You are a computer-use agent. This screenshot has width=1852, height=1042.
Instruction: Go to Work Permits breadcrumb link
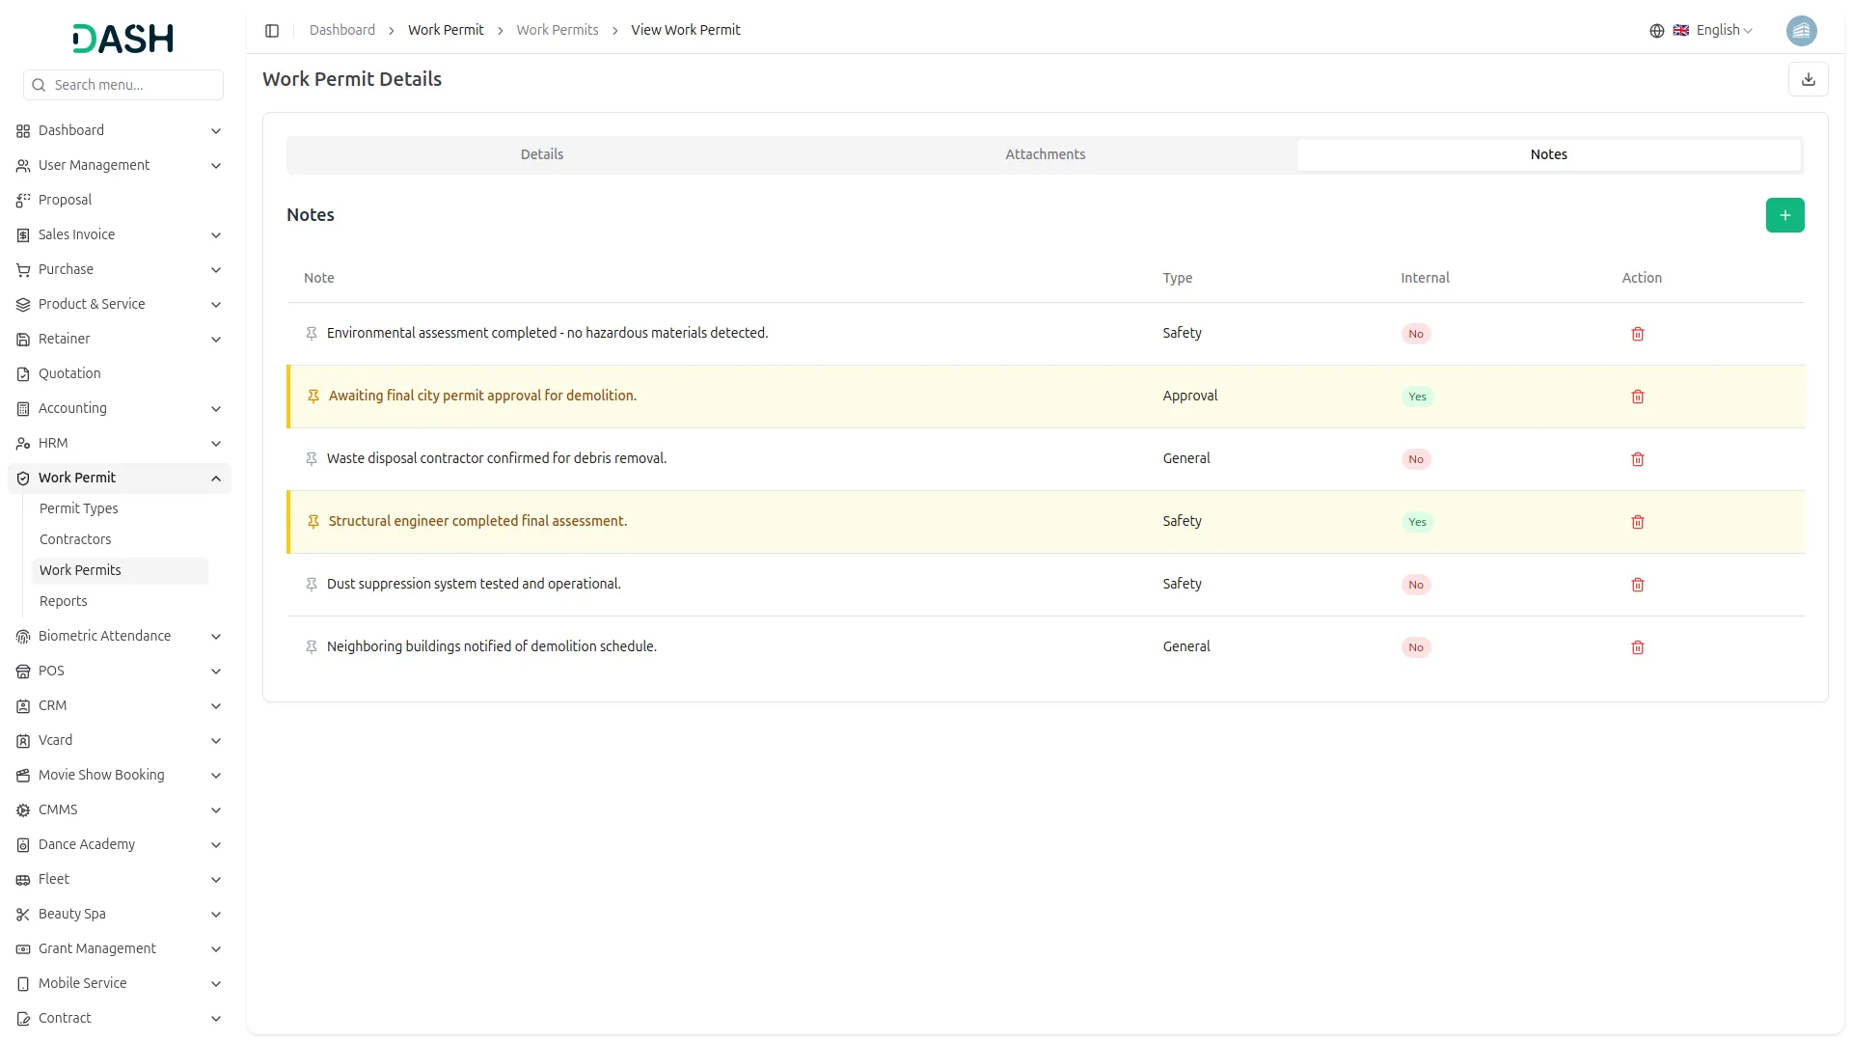(557, 31)
